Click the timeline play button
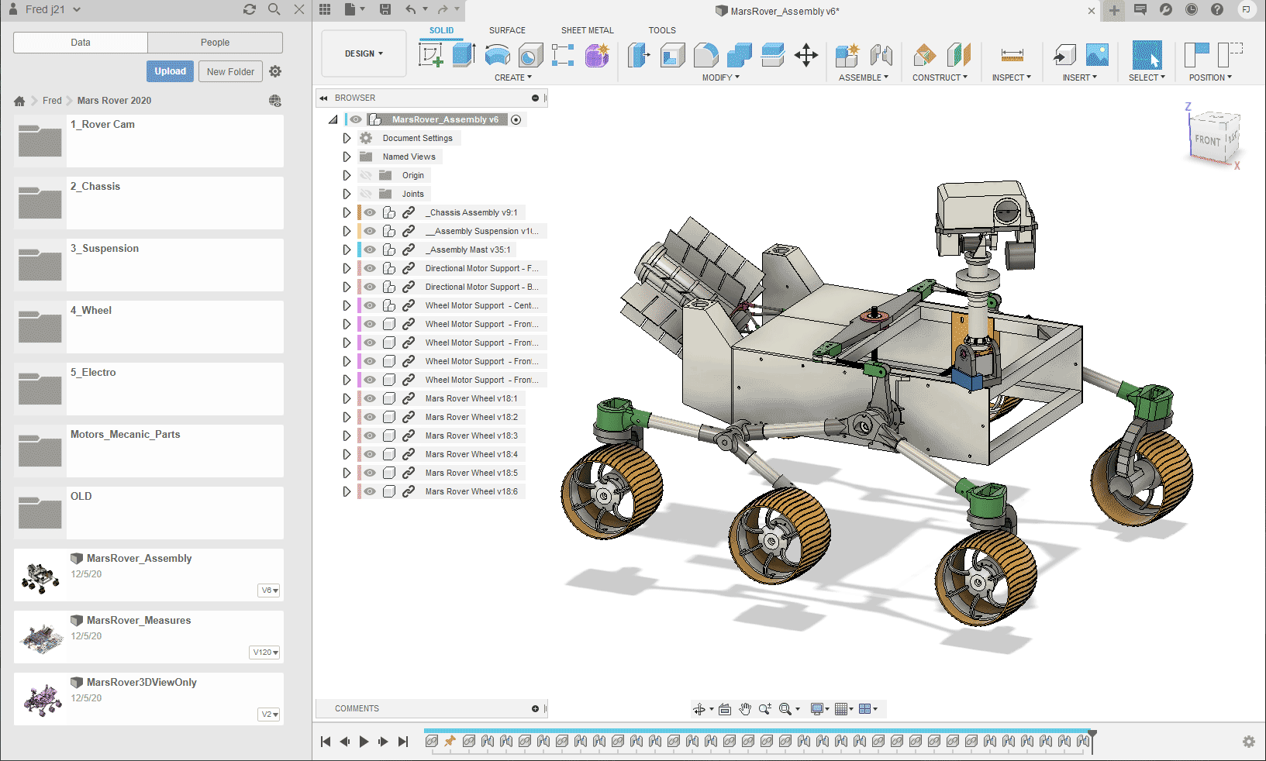The height and width of the screenshot is (761, 1266). (x=364, y=742)
